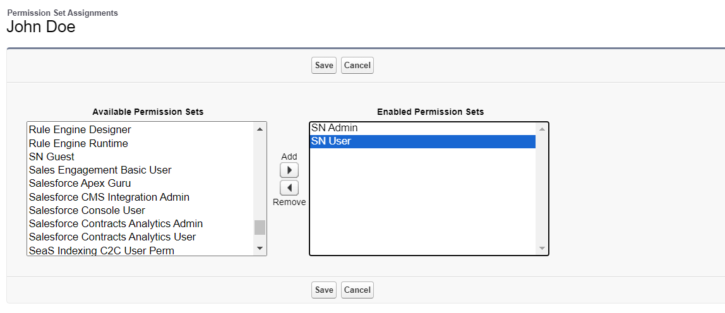
Task: Select SeaS Indexing C2C User Perm
Action: pos(141,251)
